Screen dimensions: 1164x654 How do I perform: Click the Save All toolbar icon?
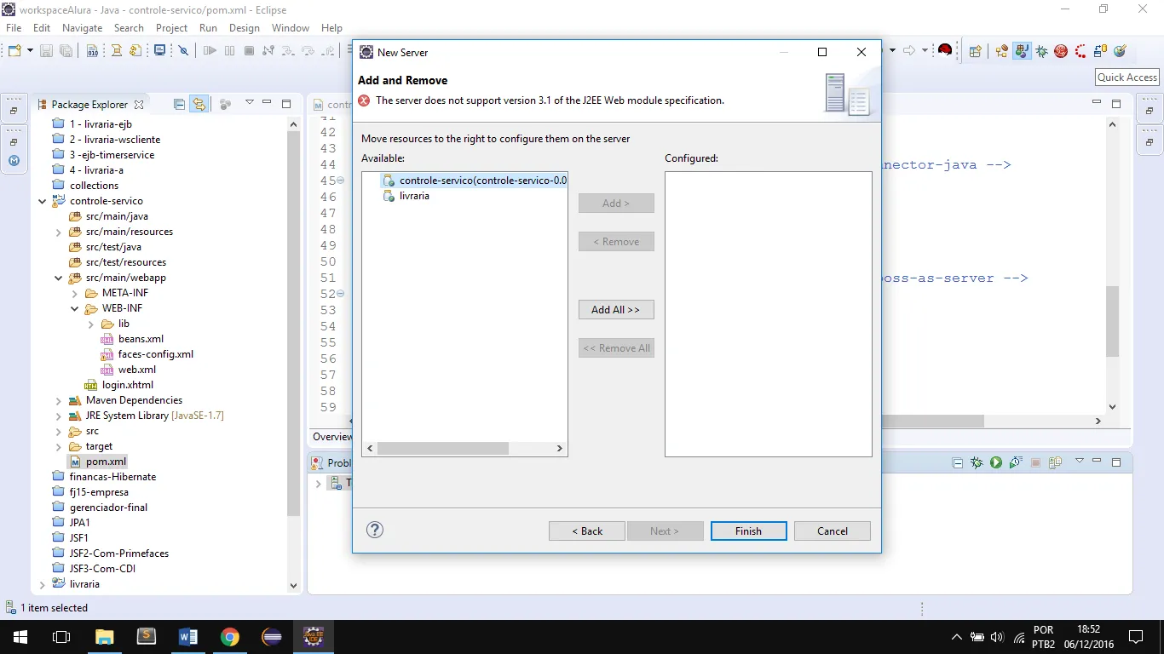tap(66, 51)
